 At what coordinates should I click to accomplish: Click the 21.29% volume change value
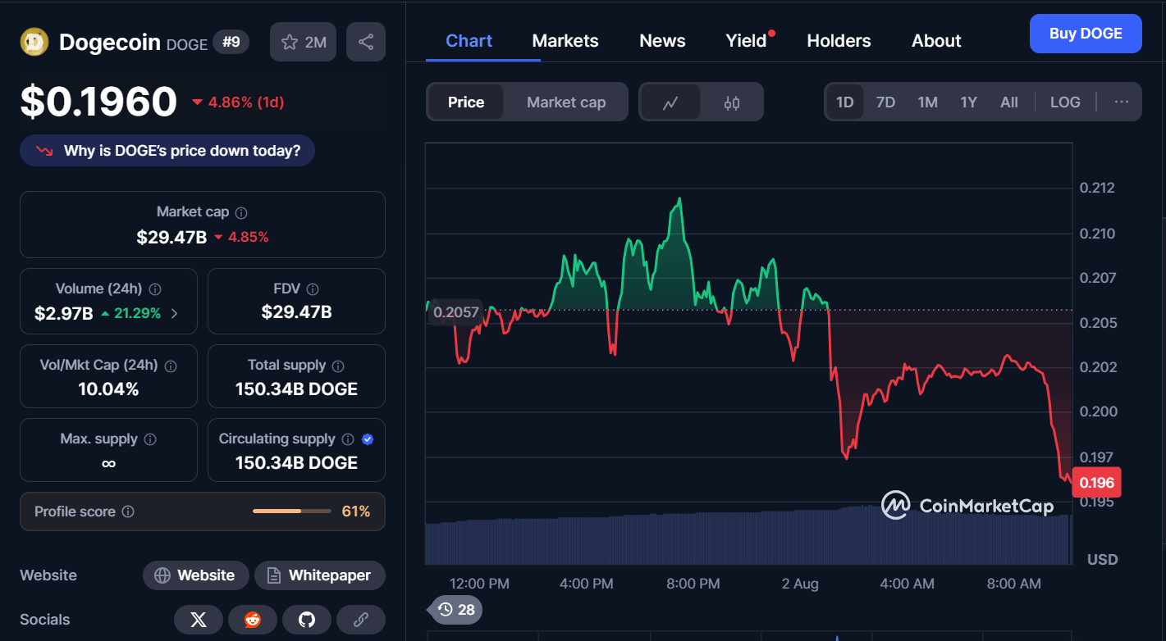click(137, 313)
